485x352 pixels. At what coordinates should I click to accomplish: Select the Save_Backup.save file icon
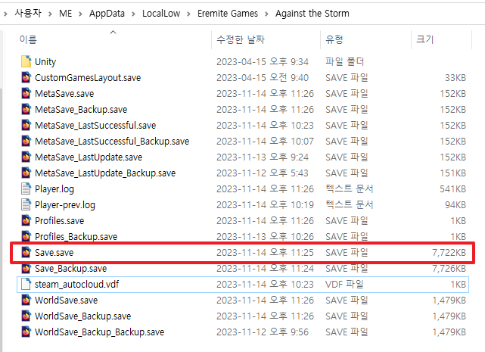[26, 268]
